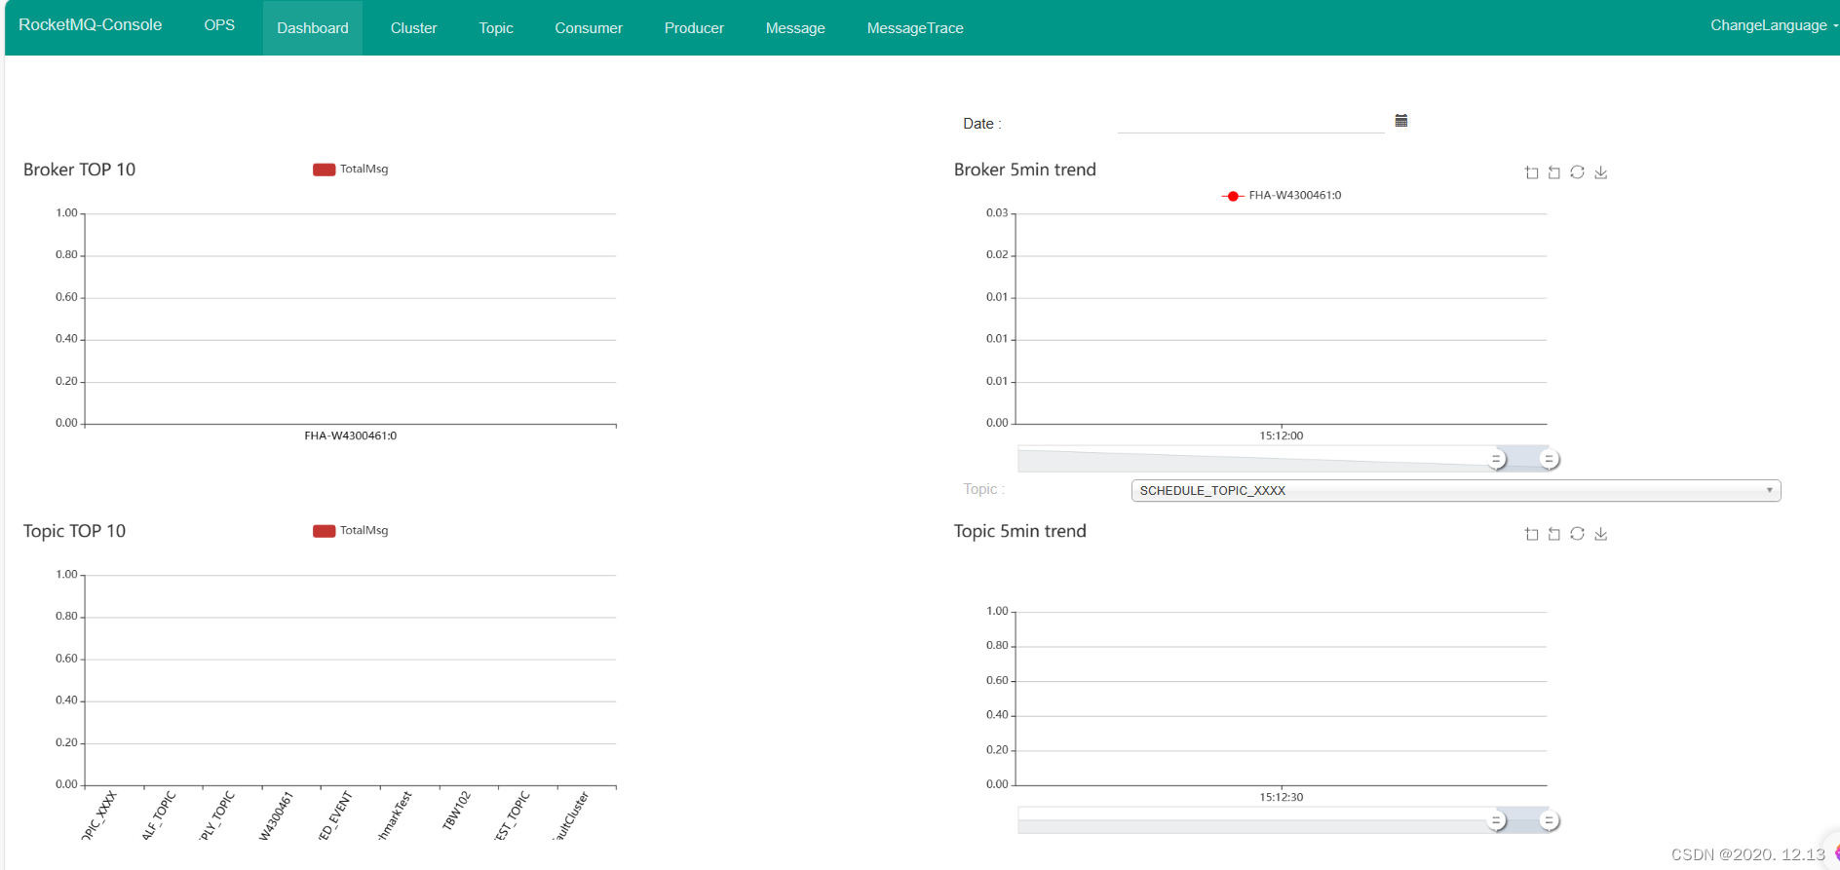Go to the Message tab
This screenshot has height=870, width=1840.
[795, 27]
